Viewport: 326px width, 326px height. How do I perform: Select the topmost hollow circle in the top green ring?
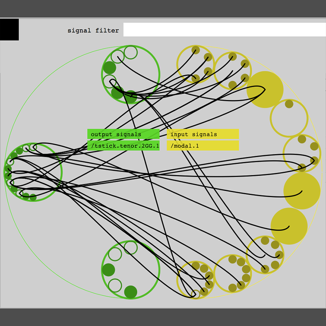click(130, 53)
